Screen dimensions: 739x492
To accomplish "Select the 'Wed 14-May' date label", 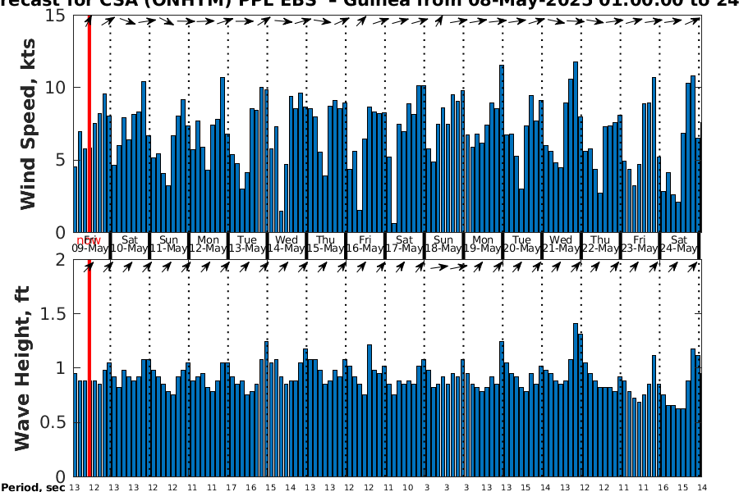I will (x=287, y=244).
